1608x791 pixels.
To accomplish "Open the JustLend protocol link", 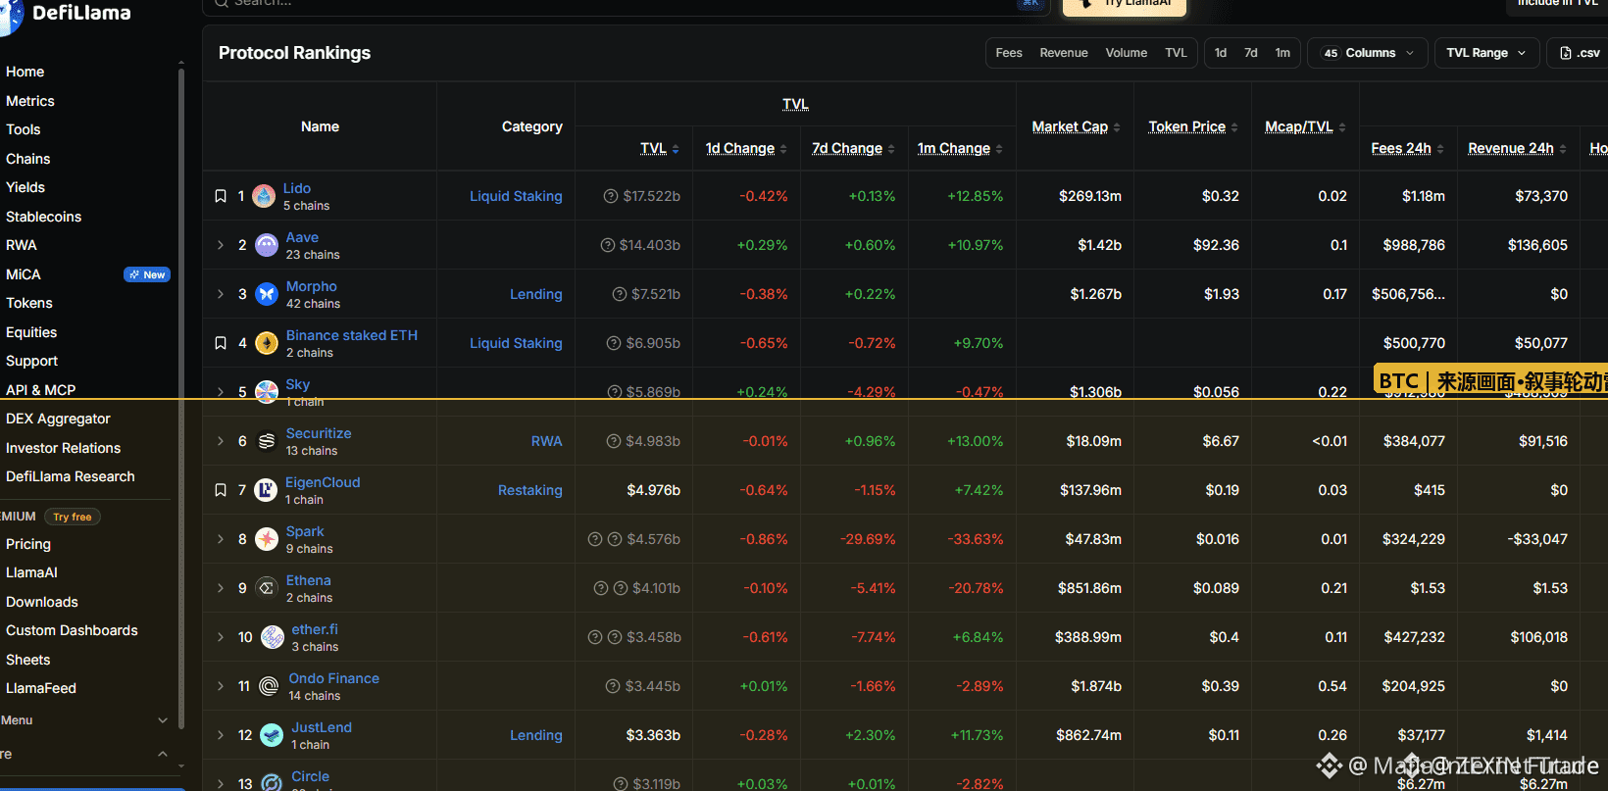I will tap(322, 727).
